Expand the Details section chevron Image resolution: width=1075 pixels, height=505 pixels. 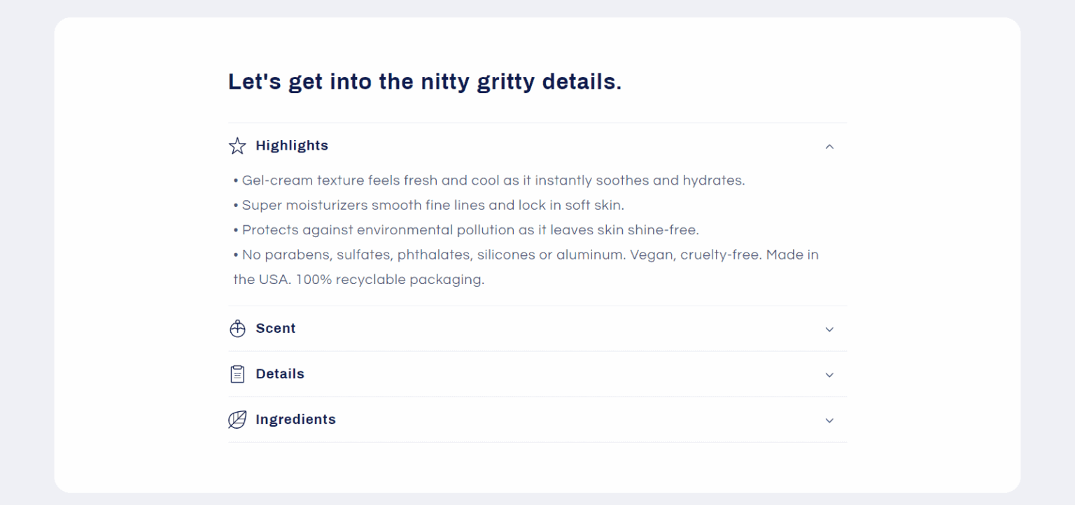[829, 375]
